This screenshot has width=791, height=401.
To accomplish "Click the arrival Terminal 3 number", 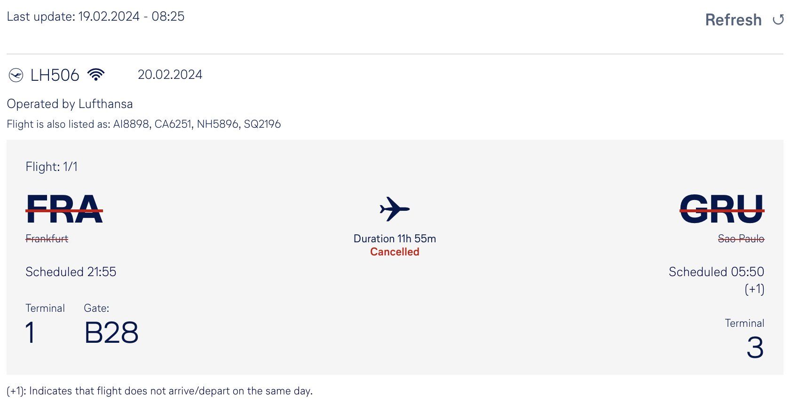I will pos(755,347).
